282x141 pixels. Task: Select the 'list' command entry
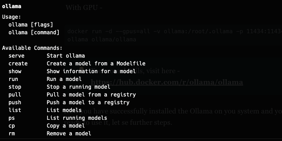(x=15, y=110)
